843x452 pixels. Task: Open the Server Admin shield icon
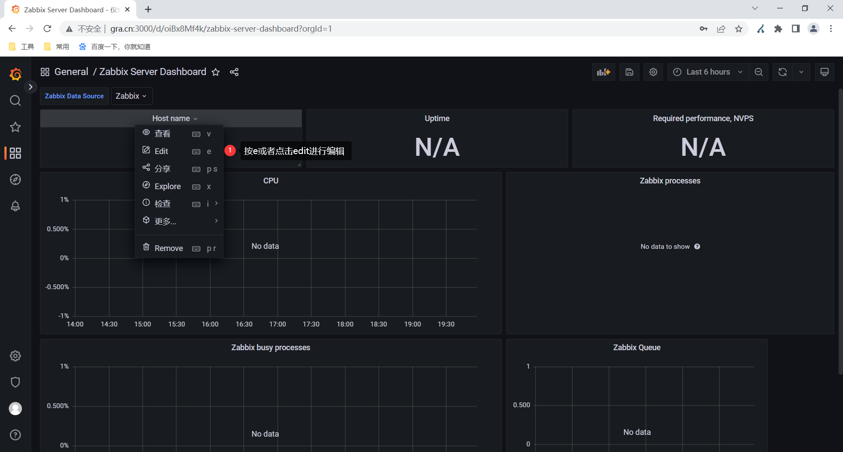coord(15,382)
